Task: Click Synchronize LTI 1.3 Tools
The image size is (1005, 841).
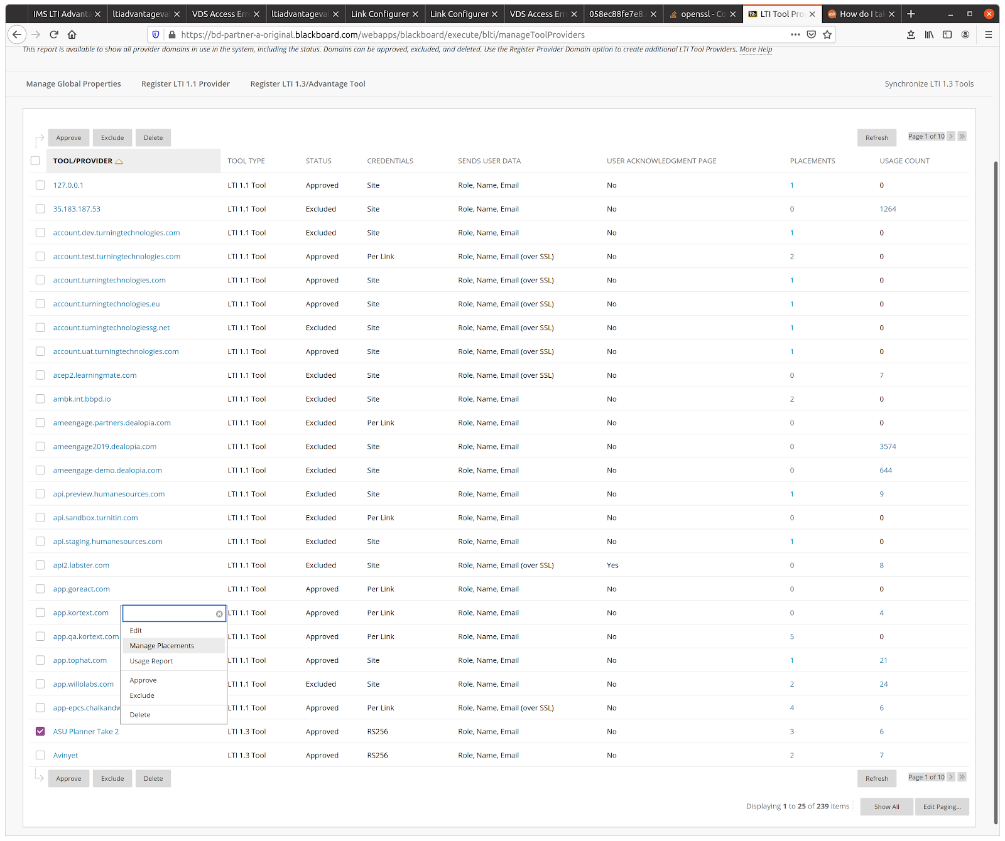Action: tap(929, 83)
